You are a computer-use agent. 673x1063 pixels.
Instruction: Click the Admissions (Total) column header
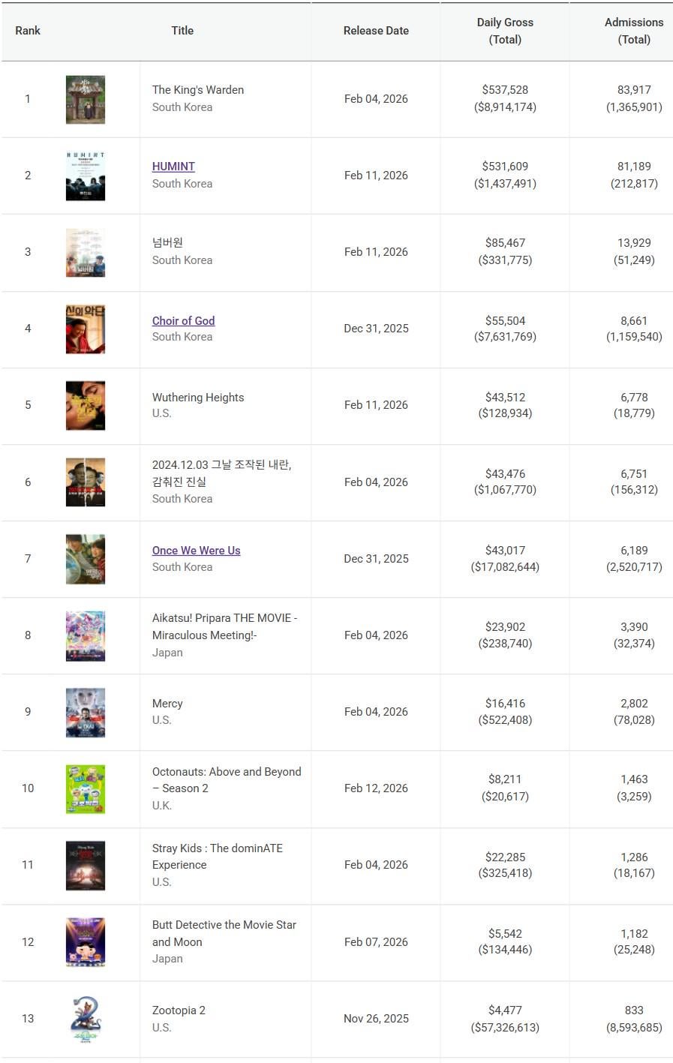[x=634, y=31]
